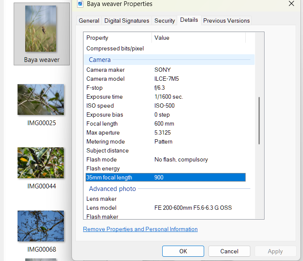Select the IMG00025 photo thumbnail

coord(41,100)
